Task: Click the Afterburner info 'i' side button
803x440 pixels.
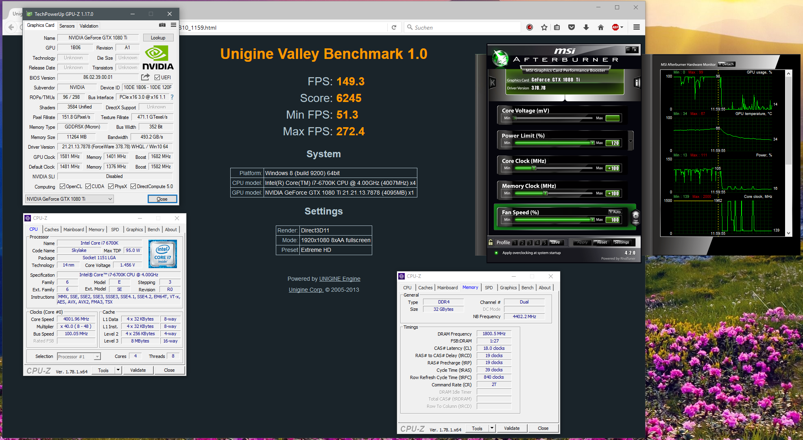Action: click(x=637, y=83)
